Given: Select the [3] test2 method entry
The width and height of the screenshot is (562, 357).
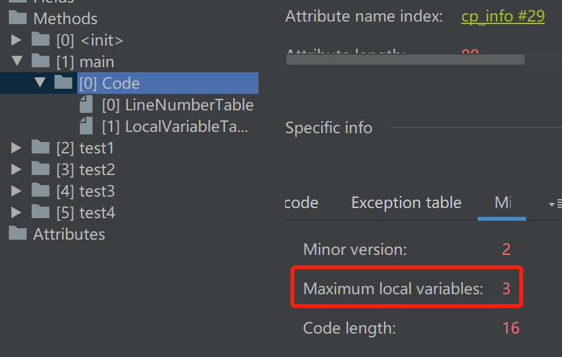Looking at the screenshot, I should [86, 169].
